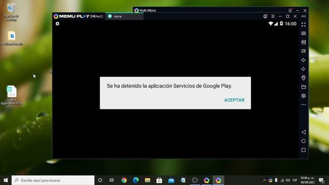Collapse the sidebar with triple-chevron icon
329x185 pixels.
pyautogui.click(x=304, y=16)
